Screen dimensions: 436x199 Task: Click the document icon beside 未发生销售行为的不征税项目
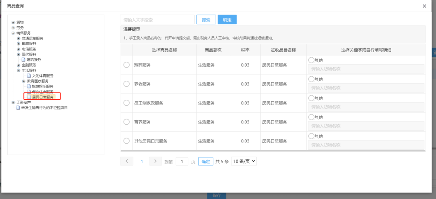(x=18, y=108)
